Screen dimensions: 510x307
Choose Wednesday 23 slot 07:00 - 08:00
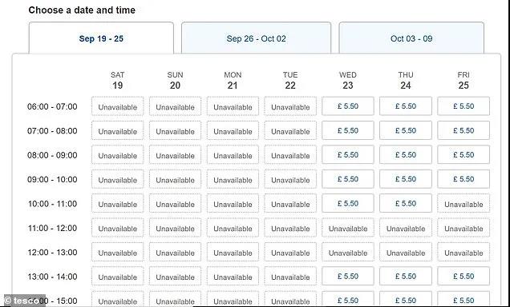pyautogui.click(x=348, y=130)
